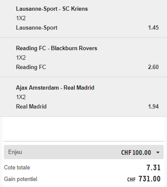Click the total odds value 7.31
Viewport: 167px width, 187px height.
coord(154,168)
